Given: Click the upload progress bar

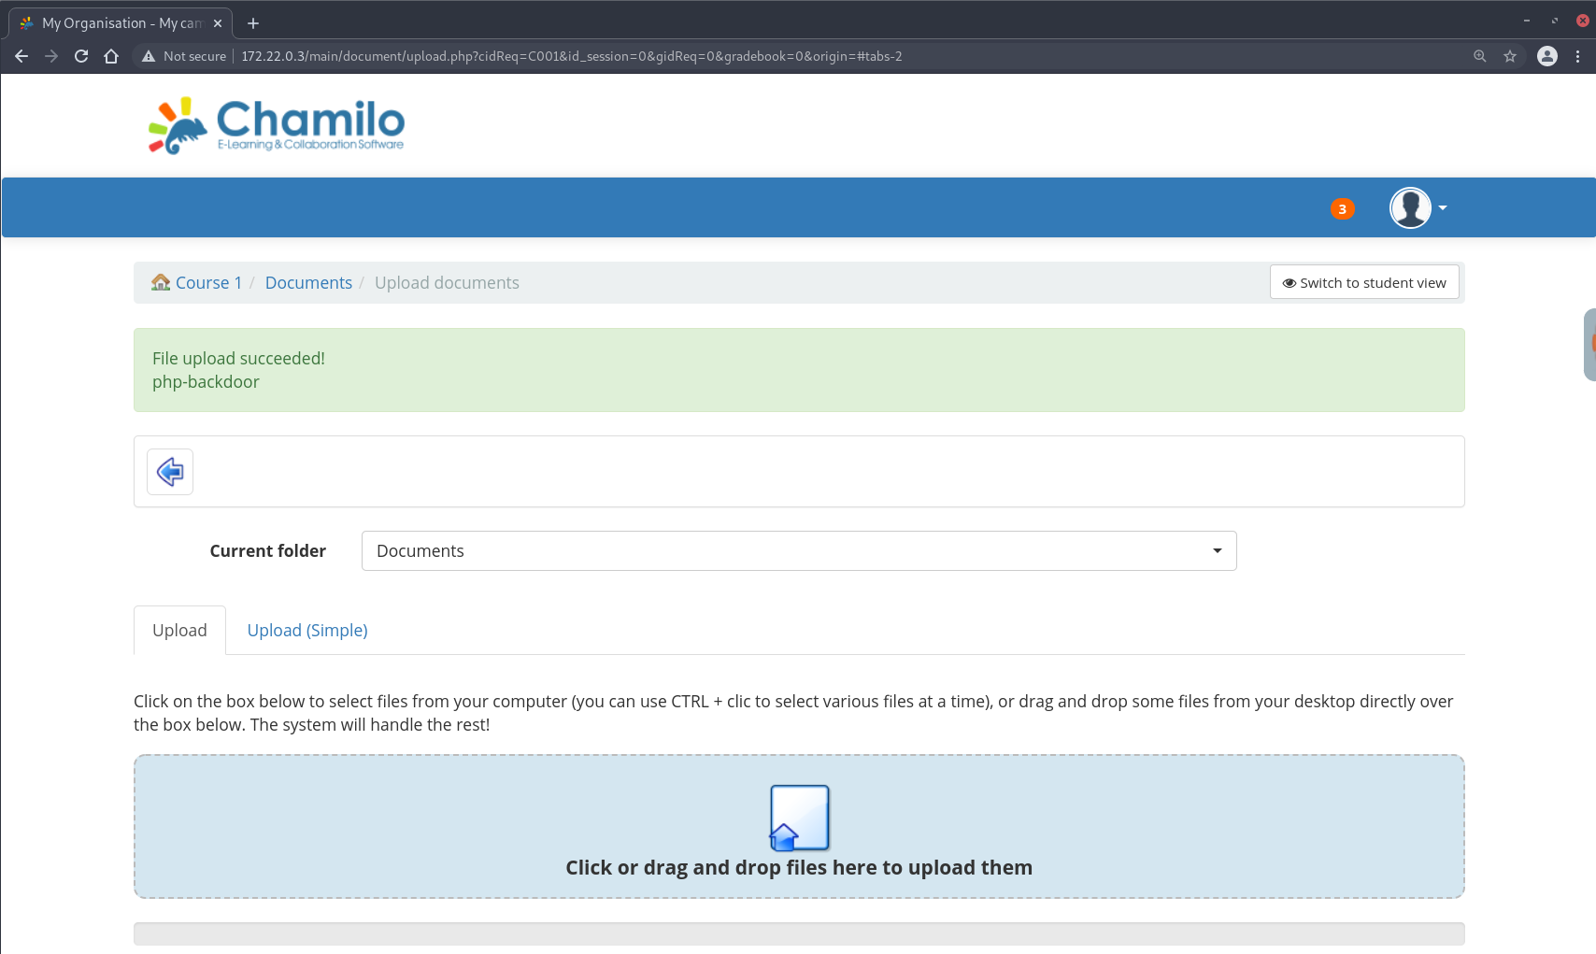Looking at the screenshot, I should coord(798,933).
